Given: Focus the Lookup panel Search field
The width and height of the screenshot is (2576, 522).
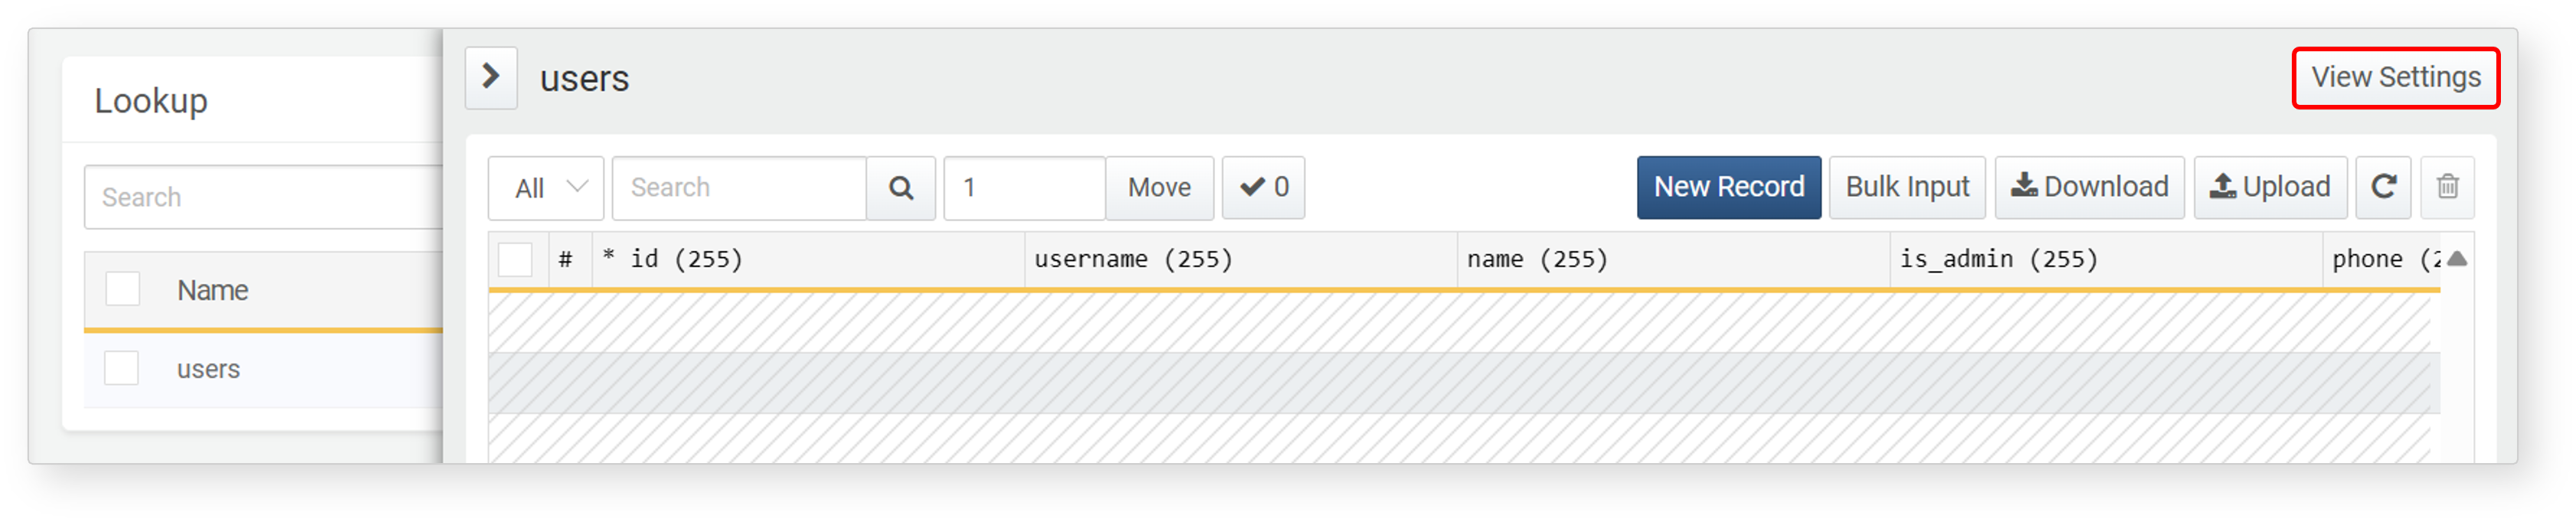Looking at the screenshot, I should click(262, 197).
